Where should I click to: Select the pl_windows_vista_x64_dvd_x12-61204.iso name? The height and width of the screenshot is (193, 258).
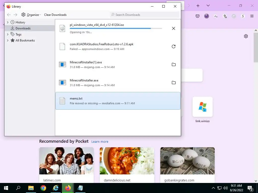coord(97,25)
